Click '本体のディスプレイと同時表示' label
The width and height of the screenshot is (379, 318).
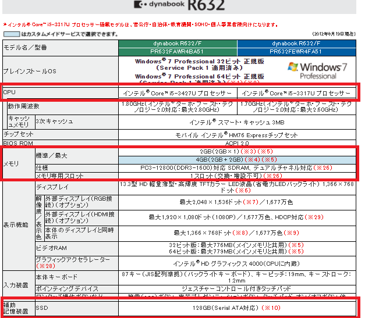point(79,233)
